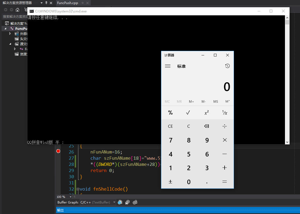Click the Solution Explorer search input field
The image size is (300, 214).
(x=15, y=17)
